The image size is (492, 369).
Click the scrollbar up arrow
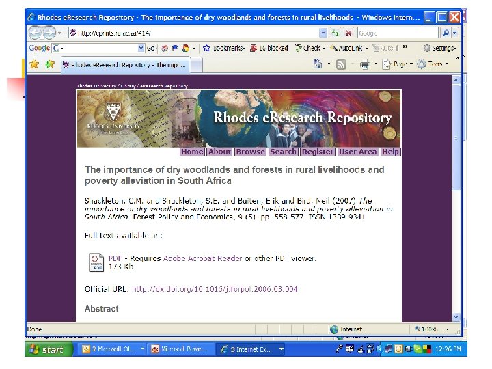(456, 80)
